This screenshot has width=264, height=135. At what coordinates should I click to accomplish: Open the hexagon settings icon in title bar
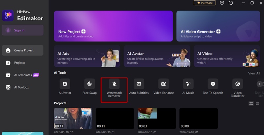(231, 3)
